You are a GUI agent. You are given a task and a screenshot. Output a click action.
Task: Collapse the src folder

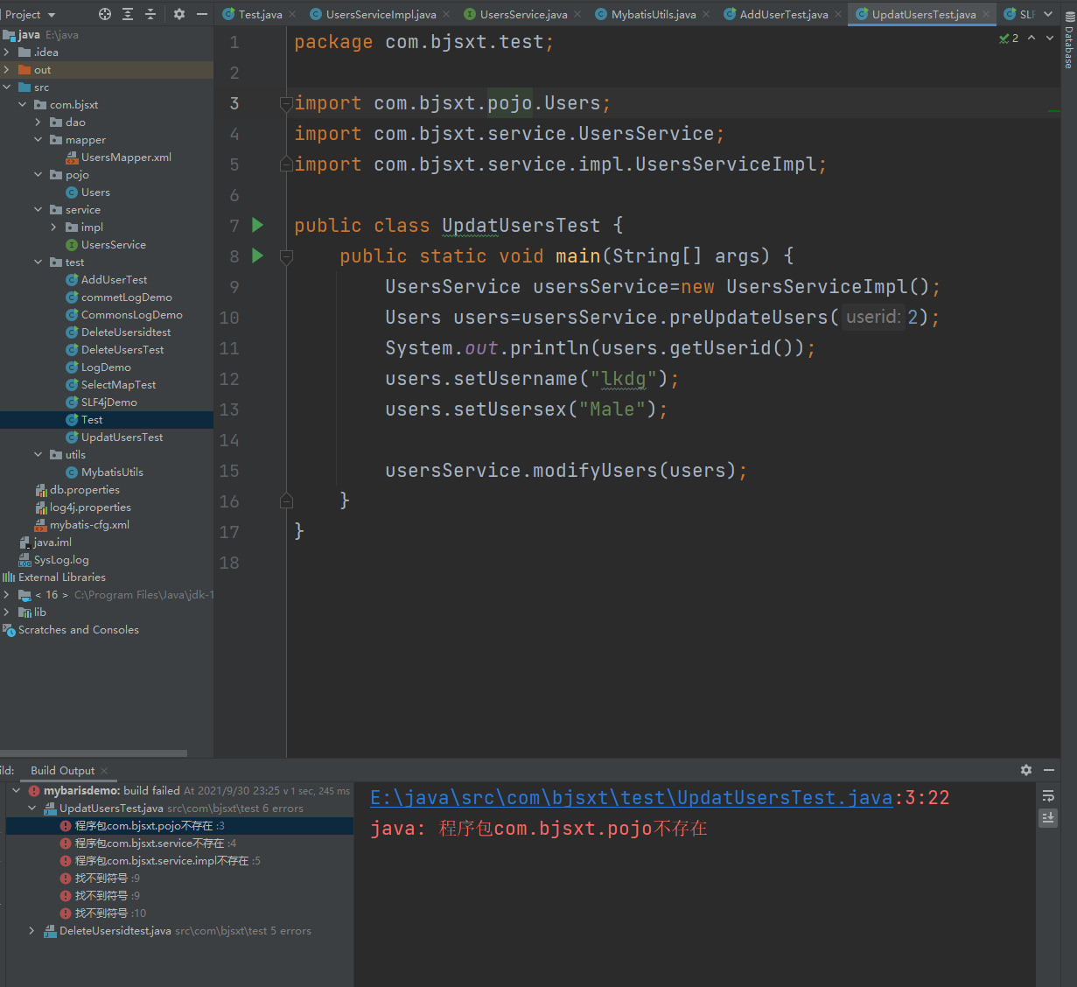click(x=7, y=87)
